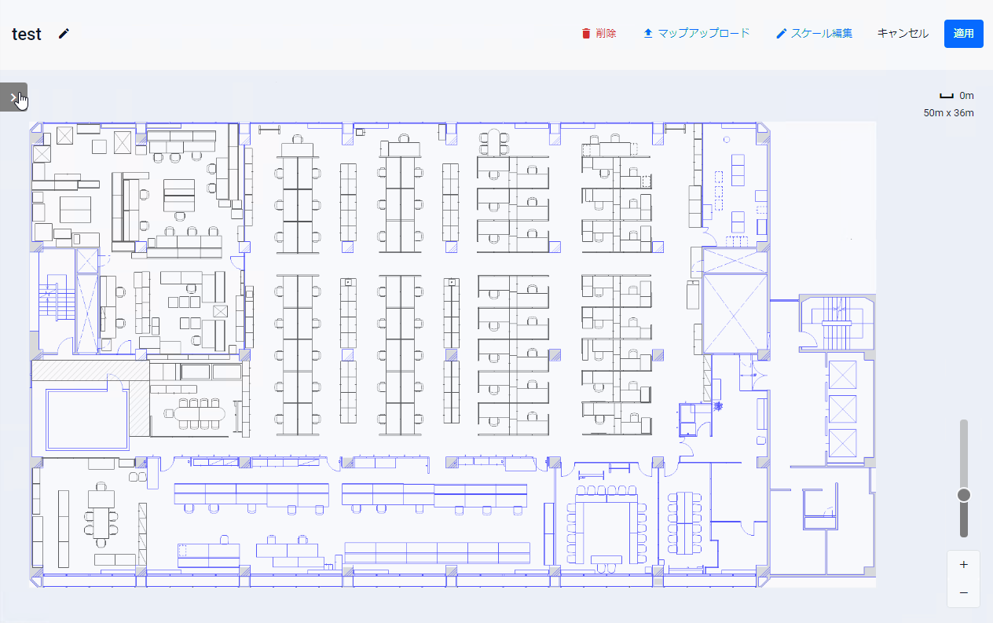Open マップアップロード from the header

tap(703, 34)
